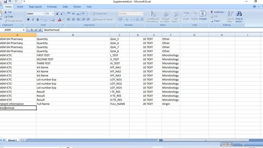Viewport: 263px width, 148px height.
Task: Confirm the formula bar entry
Action: tap(36, 30)
